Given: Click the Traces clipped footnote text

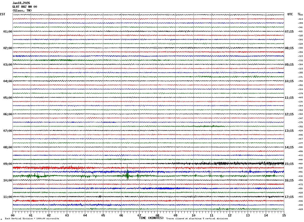Looking at the screenshot, I should tap(197, 218).
